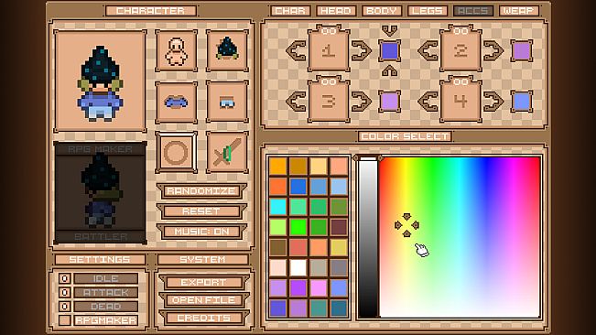Select the blue tunic body slot icon

(177, 102)
